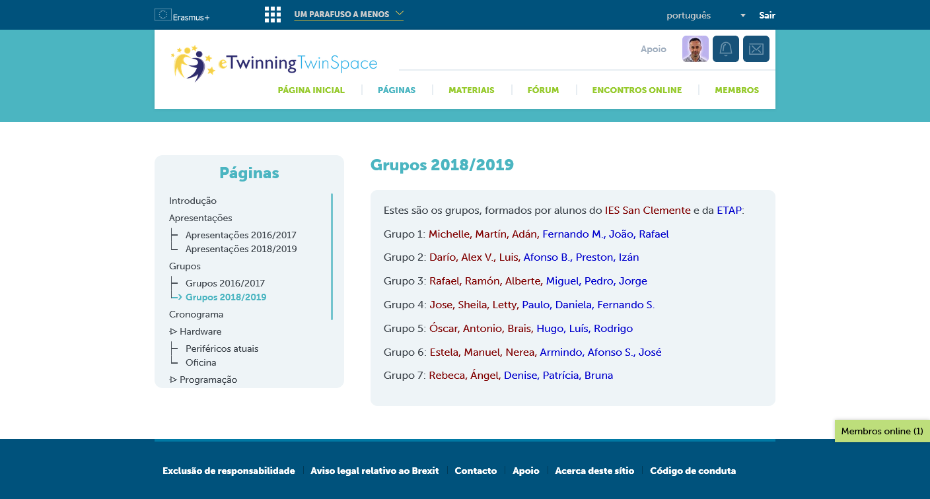Image resolution: width=930 pixels, height=499 pixels.
Task: Open the português language dropdown
Action: point(706,15)
